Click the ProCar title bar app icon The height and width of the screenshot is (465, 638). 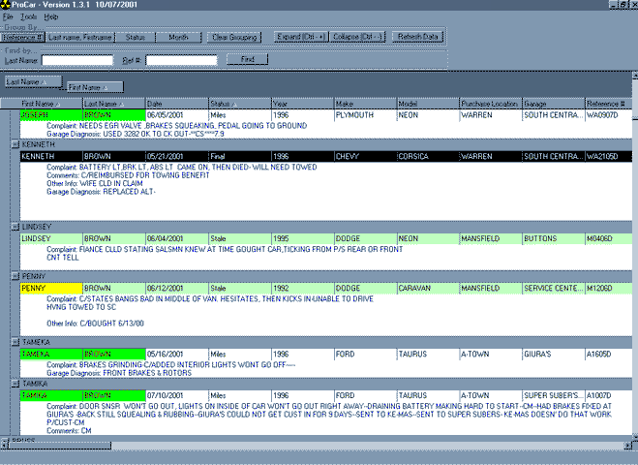(7, 6)
